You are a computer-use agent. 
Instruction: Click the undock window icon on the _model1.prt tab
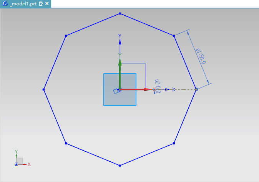41,3
